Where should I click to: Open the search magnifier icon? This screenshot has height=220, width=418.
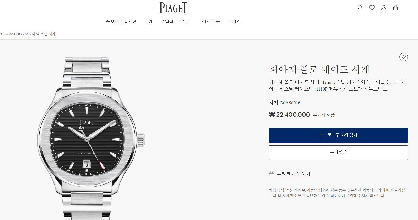click(360, 8)
